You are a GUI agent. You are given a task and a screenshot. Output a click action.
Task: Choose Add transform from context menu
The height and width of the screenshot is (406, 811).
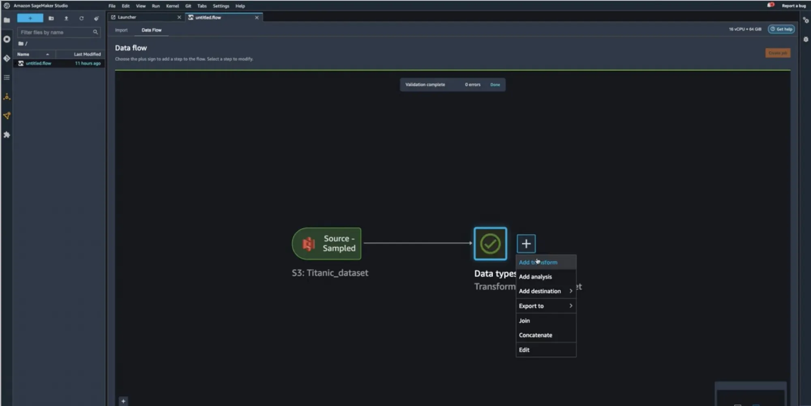[x=538, y=262]
